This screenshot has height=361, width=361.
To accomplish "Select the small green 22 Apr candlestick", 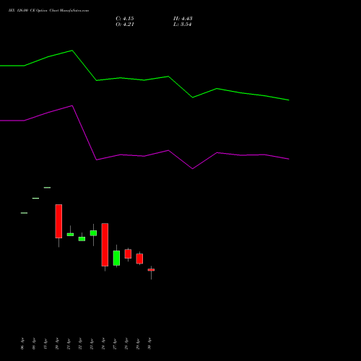I will coord(82,239).
